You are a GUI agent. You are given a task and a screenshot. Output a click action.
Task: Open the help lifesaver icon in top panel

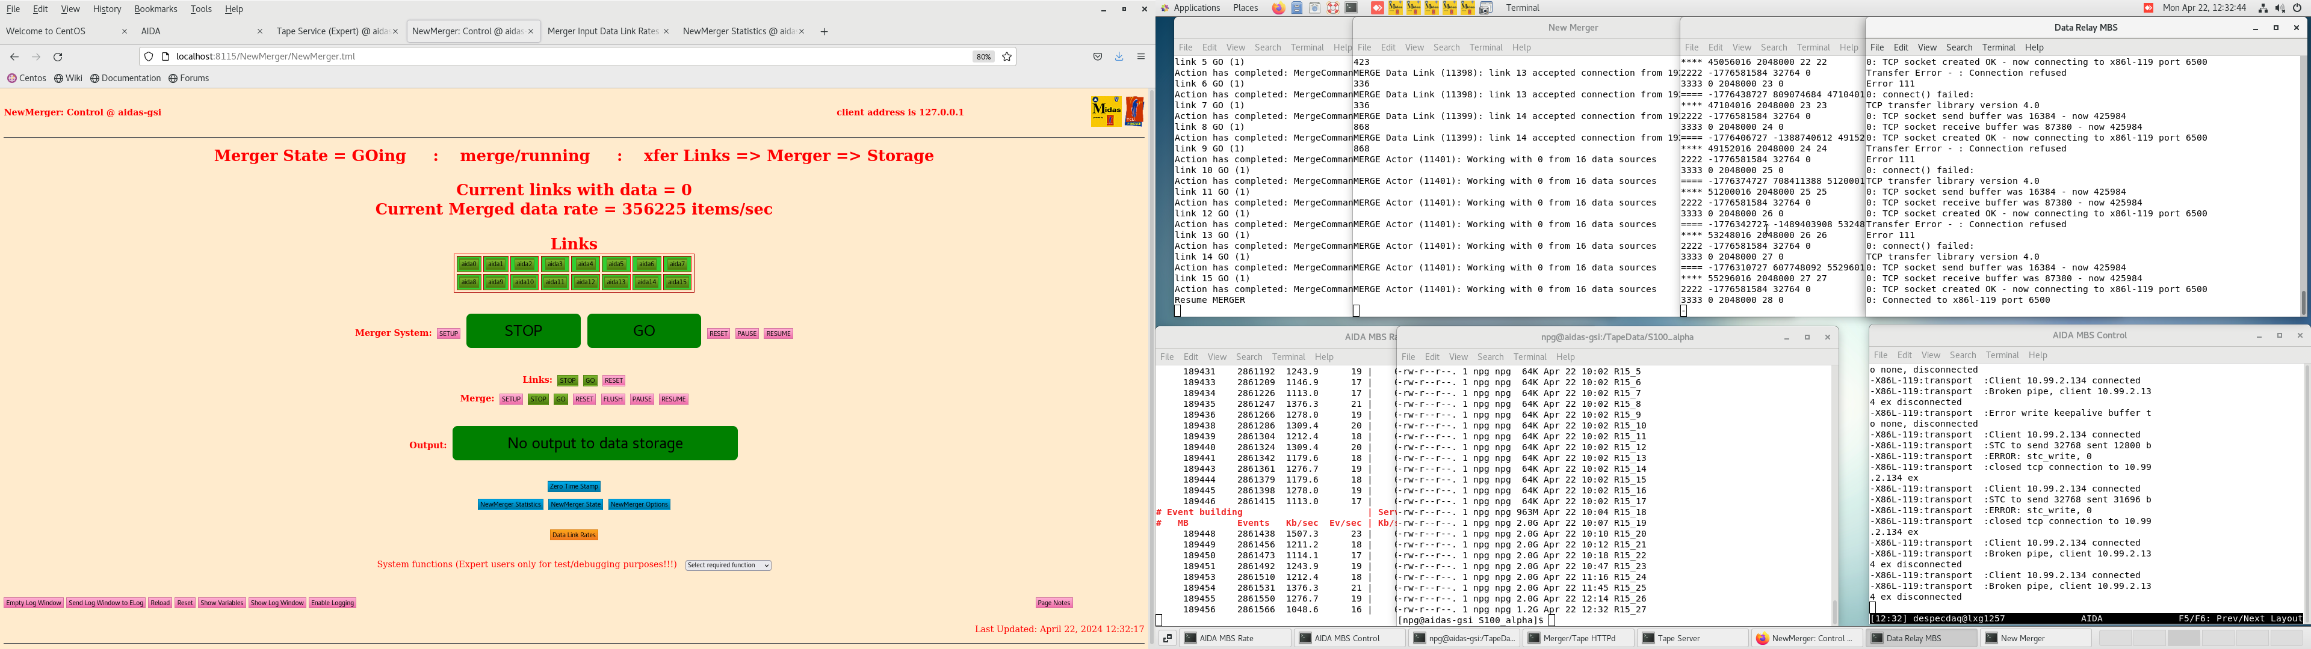[x=1333, y=8]
